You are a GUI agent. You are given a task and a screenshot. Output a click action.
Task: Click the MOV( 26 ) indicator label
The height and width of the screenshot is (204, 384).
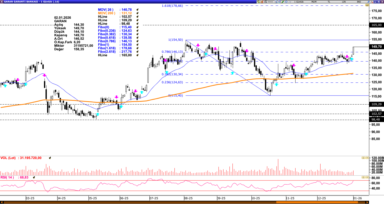tap(105, 10)
